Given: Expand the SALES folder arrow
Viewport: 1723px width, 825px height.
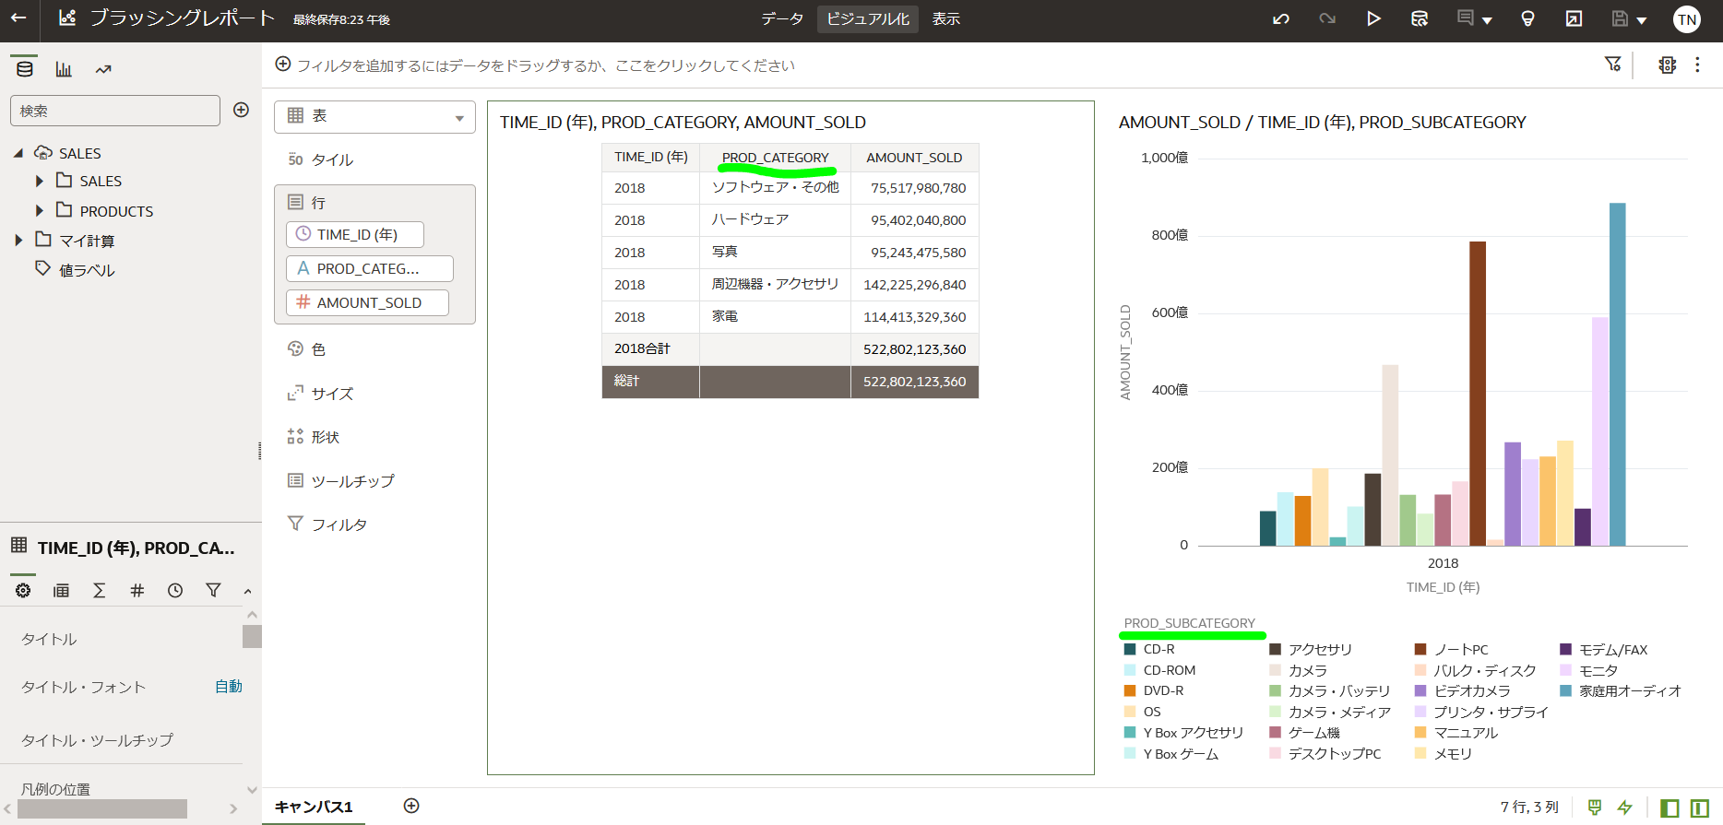Looking at the screenshot, I should coord(40,182).
